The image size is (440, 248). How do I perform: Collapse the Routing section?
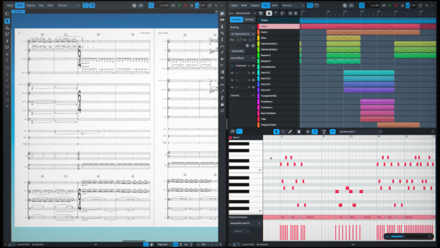pyautogui.click(x=242, y=27)
